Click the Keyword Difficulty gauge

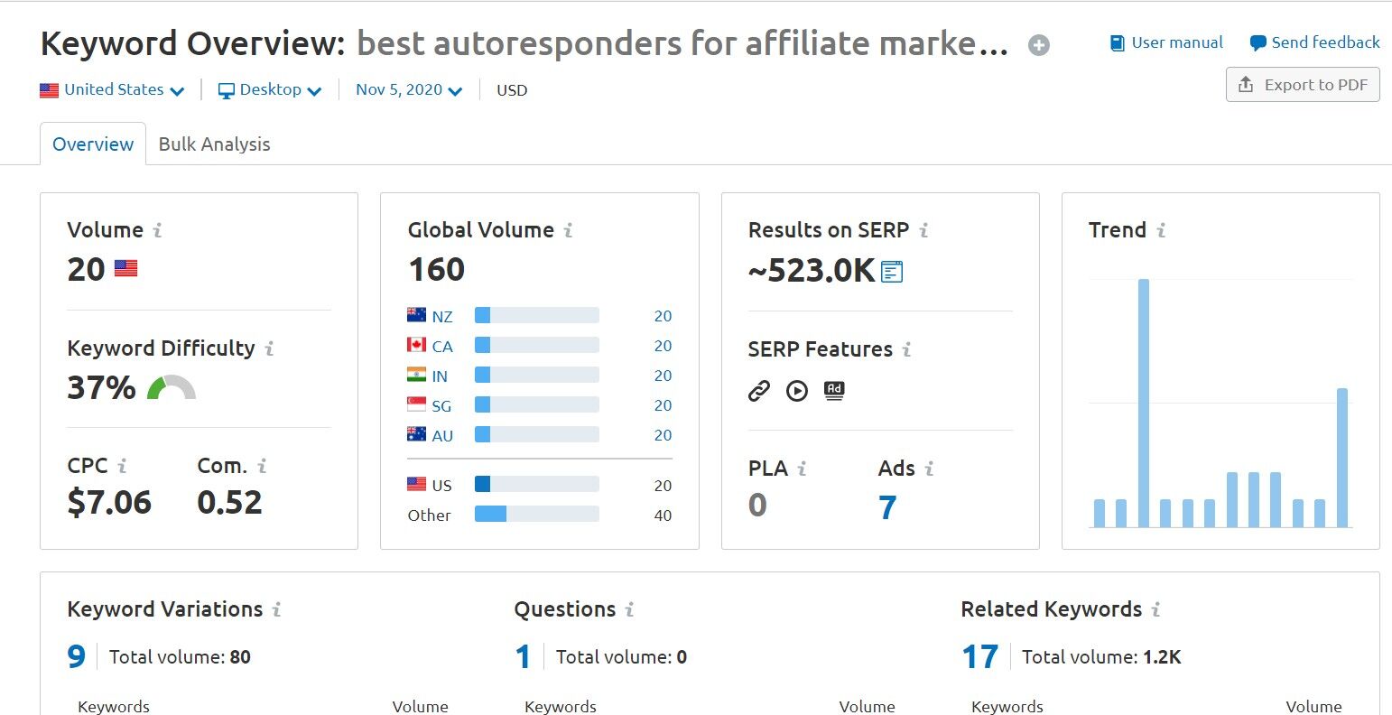click(171, 388)
